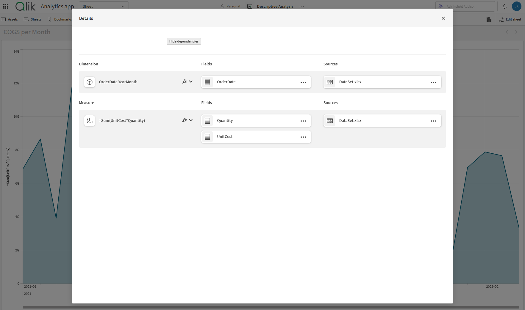The image size is (525, 310).
Task: Click the Edit sheet button
Action: pos(510,19)
